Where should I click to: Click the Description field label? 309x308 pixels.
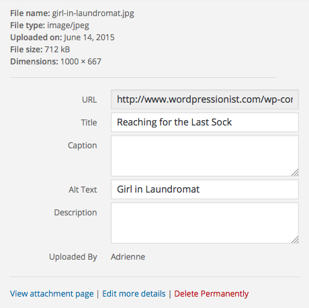tap(75, 213)
